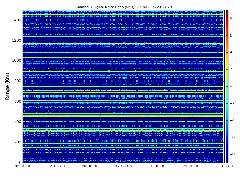Click the colorbar label 2
The height and width of the screenshot is (180, 240).
[231, 69]
